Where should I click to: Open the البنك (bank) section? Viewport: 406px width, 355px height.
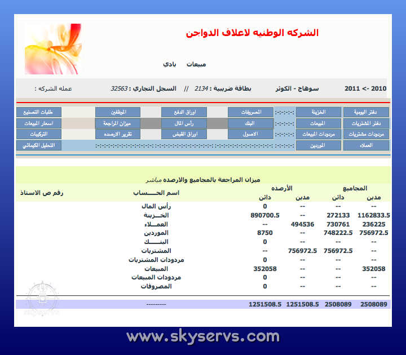[250, 123]
